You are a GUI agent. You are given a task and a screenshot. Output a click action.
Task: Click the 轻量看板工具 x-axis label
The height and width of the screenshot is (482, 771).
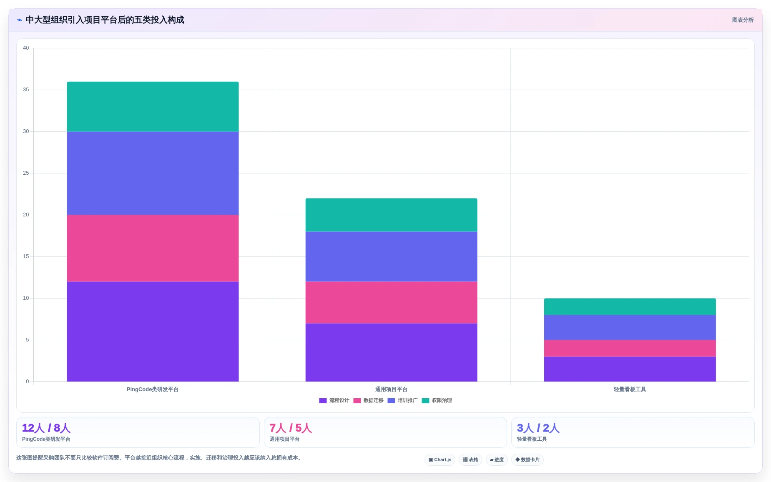click(x=630, y=389)
